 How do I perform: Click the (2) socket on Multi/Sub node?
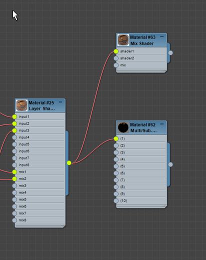116,145
